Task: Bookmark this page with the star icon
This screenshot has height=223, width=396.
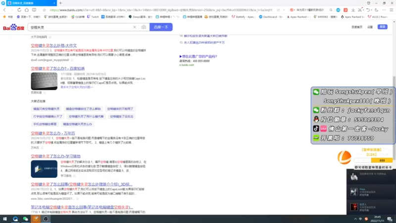Action: pyautogui.click(x=44, y=10)
